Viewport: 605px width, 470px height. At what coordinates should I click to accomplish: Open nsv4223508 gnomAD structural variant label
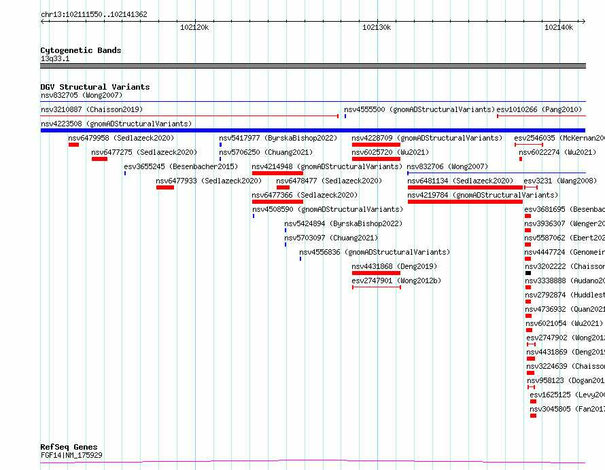(116, 124)
